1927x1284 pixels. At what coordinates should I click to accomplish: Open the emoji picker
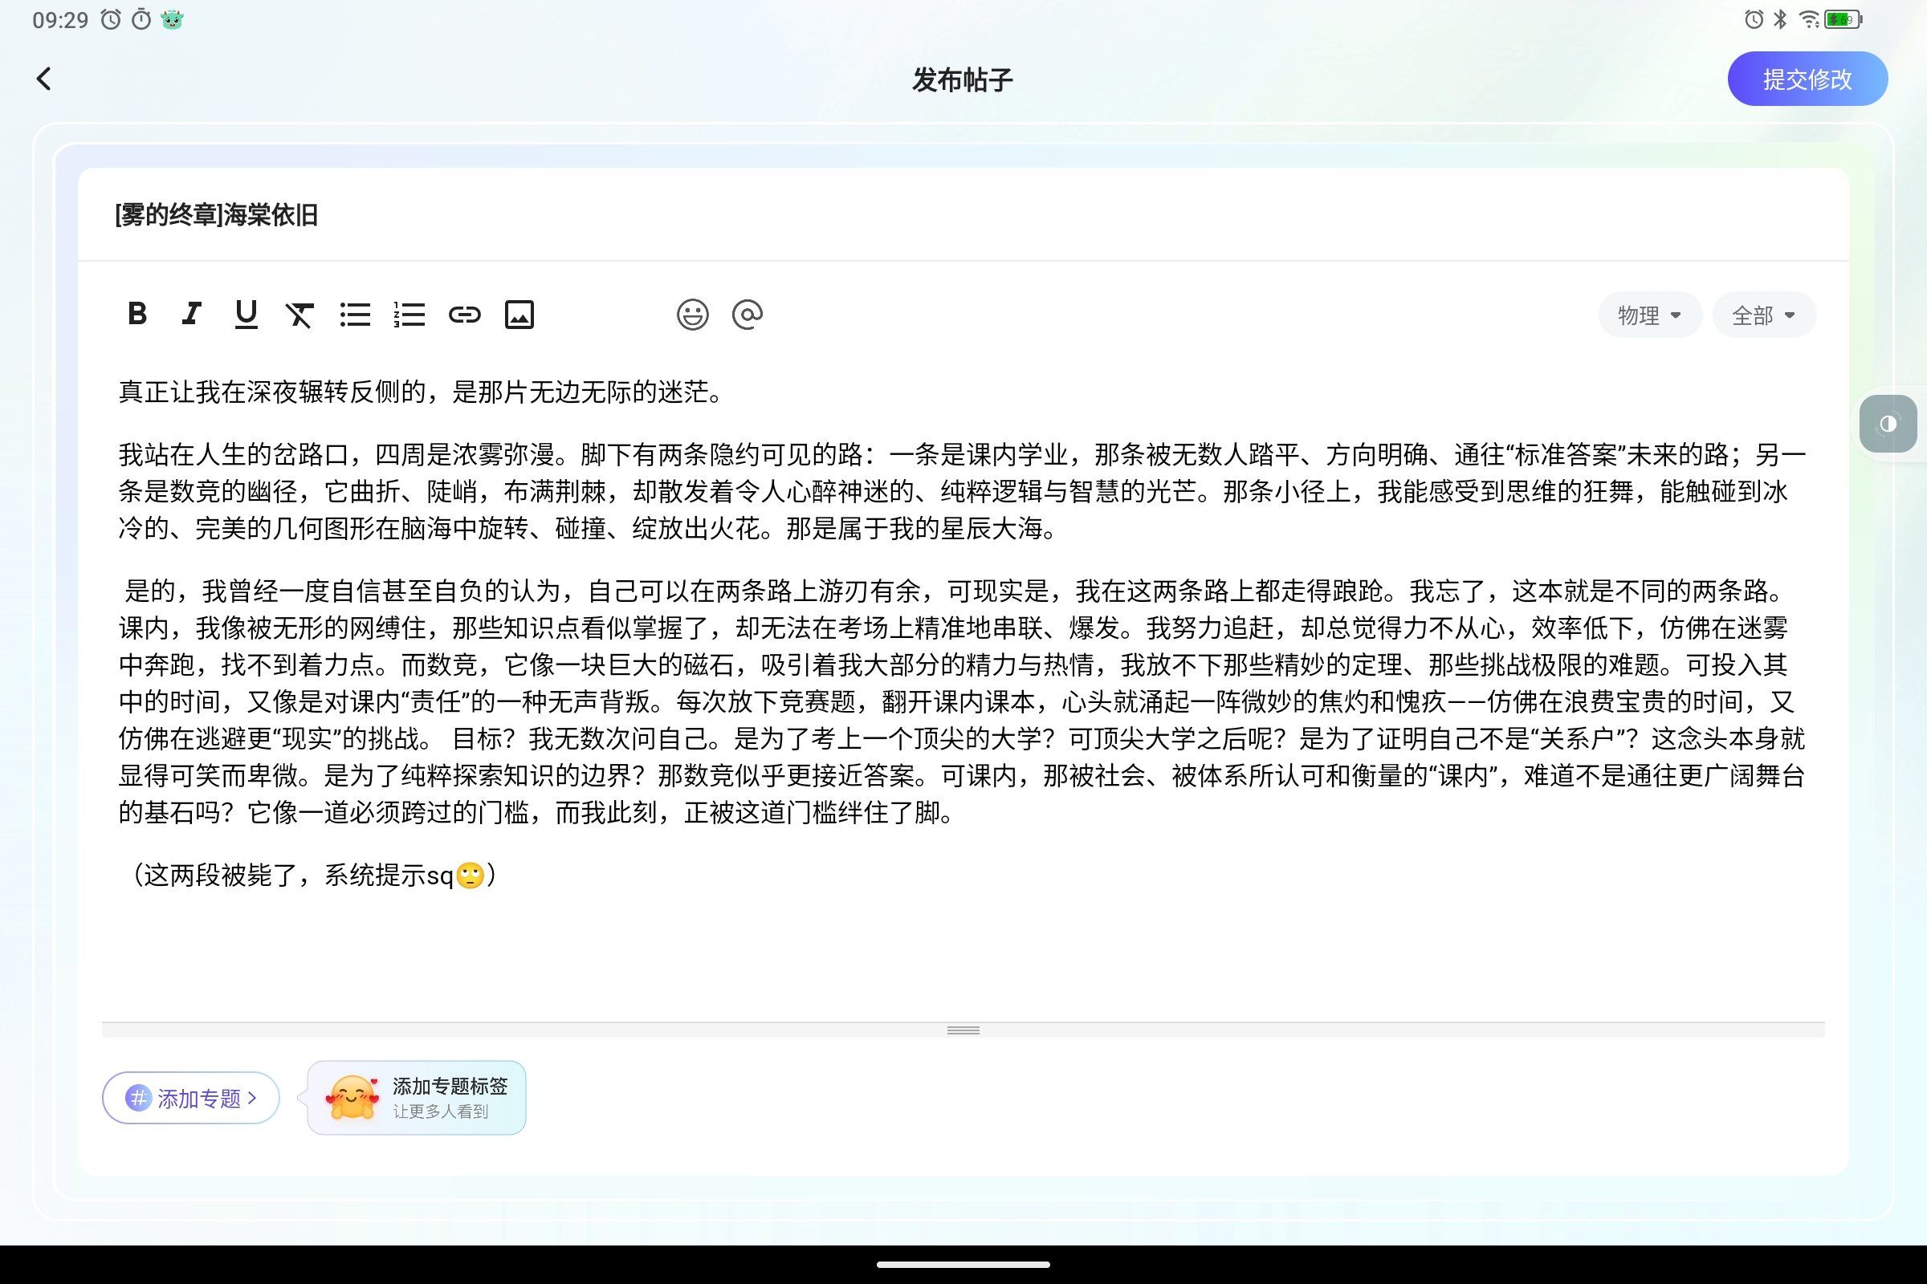pyautogui.click(x=692, y=315)
